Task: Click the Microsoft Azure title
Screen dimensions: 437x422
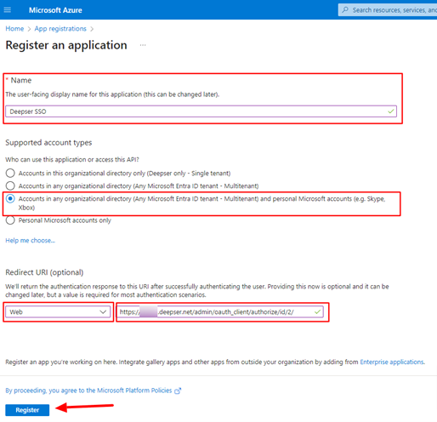Action: tap(55, 10)
